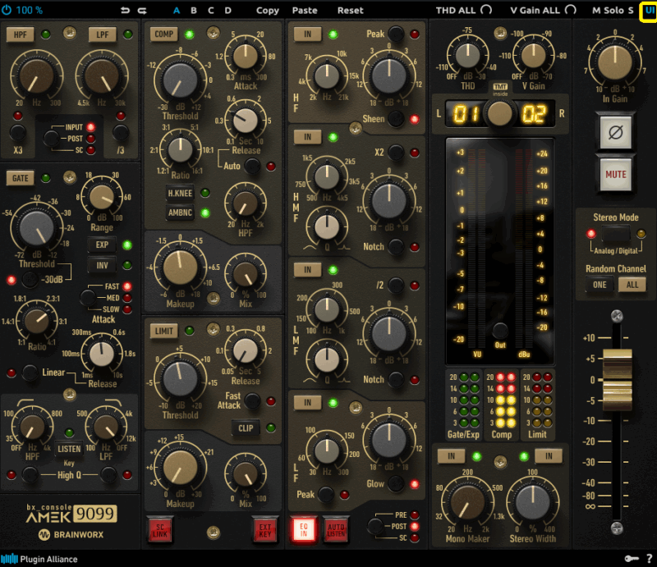Click the Plugin Alliance logo

[39, 559]
